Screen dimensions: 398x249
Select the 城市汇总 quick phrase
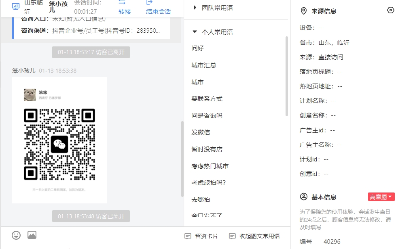204,65
